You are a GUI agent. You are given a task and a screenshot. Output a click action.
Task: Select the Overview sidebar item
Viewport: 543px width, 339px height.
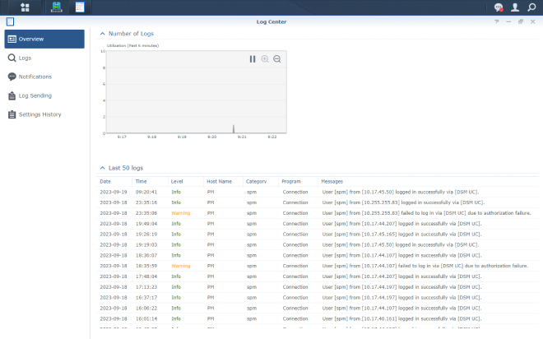click(x=44, y=39)
